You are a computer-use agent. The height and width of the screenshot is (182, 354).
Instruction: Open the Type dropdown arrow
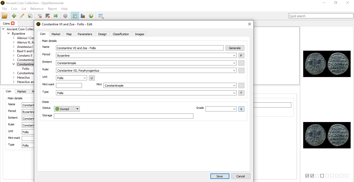coord(234,93)
